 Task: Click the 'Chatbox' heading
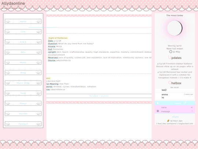coord(175,83)
